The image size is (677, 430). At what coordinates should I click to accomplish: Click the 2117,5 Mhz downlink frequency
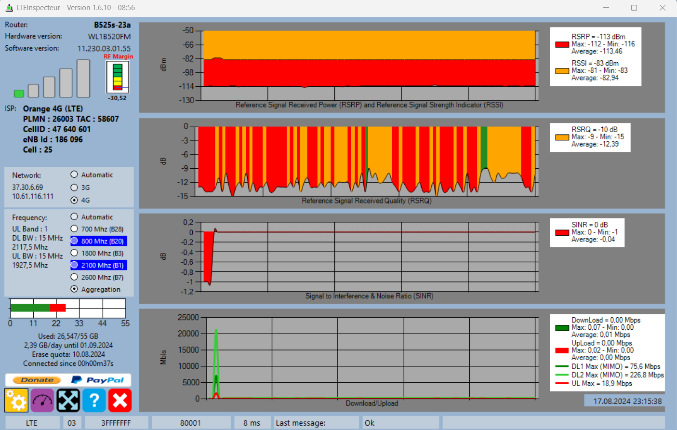(30, 247)
